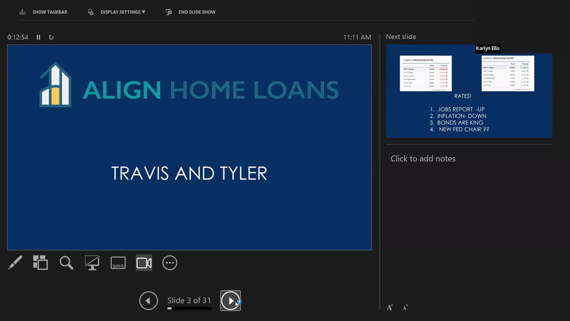The height and width of the screenshot is (321, 570).
Task: Black out or unblack the slide show
Action: [x=92, y=263]
